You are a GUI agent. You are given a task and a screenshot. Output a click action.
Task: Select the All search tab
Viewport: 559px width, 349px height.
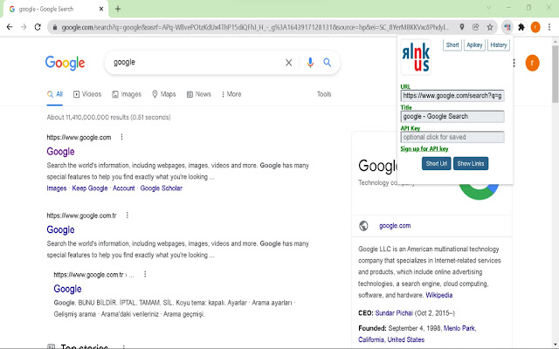click(54, 94)
